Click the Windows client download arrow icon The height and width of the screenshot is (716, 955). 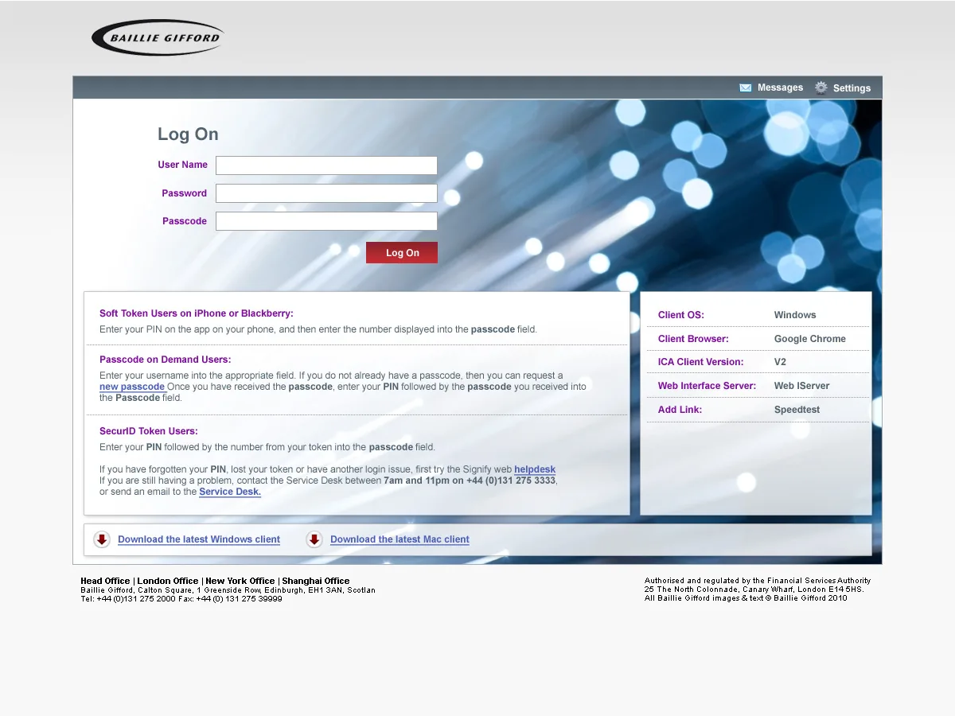[x=102, y=539]
